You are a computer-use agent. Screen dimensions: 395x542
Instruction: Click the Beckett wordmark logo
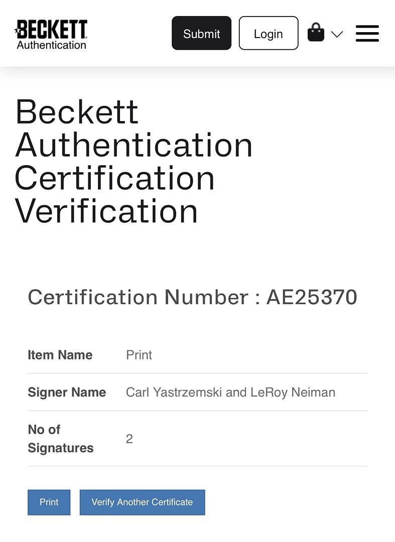click(52, 30)
